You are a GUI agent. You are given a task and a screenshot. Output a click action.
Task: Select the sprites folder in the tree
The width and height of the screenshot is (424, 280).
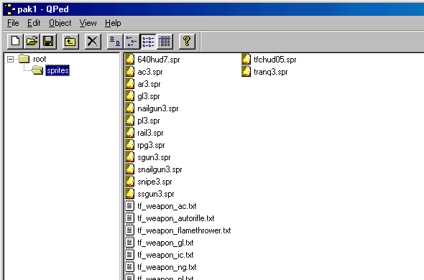[57, 70]
